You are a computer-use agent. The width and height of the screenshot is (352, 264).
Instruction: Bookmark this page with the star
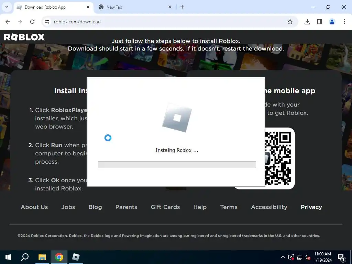(x=290, y=22)
